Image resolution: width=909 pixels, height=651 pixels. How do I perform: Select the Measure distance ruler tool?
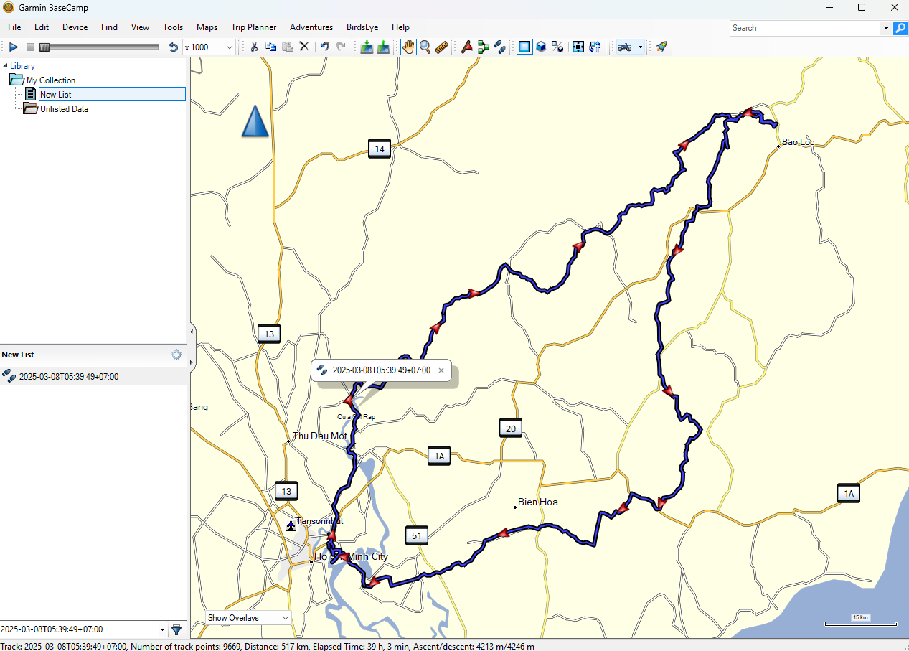click(441, 47)
